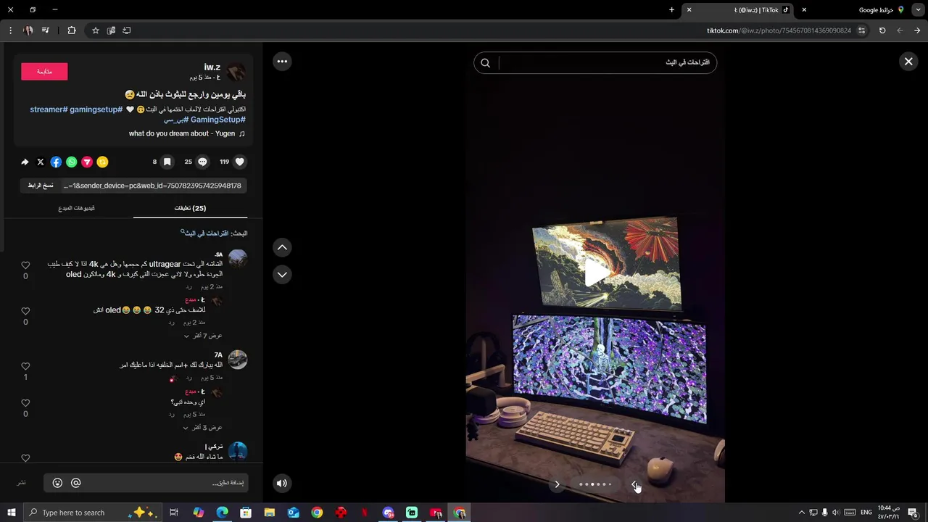Open Chrome three-dots menu
Viewport: 928px width, 522px height.
[x=10, y=30]
